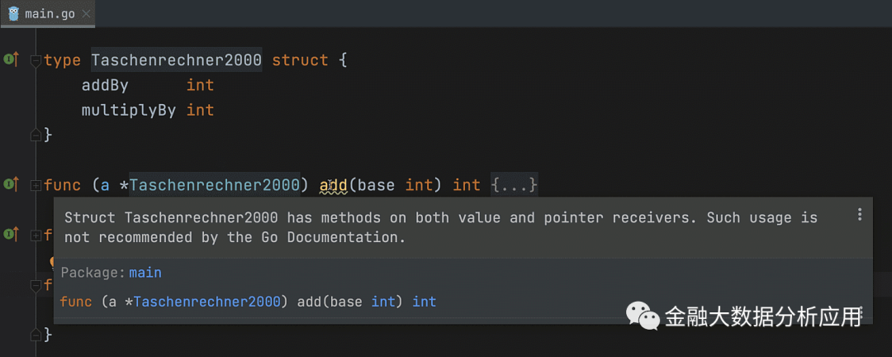Image resolution: width=892 pixels, height=357 pixels.
Task: Click the highlighted add method name
Action: pos(333,185)
